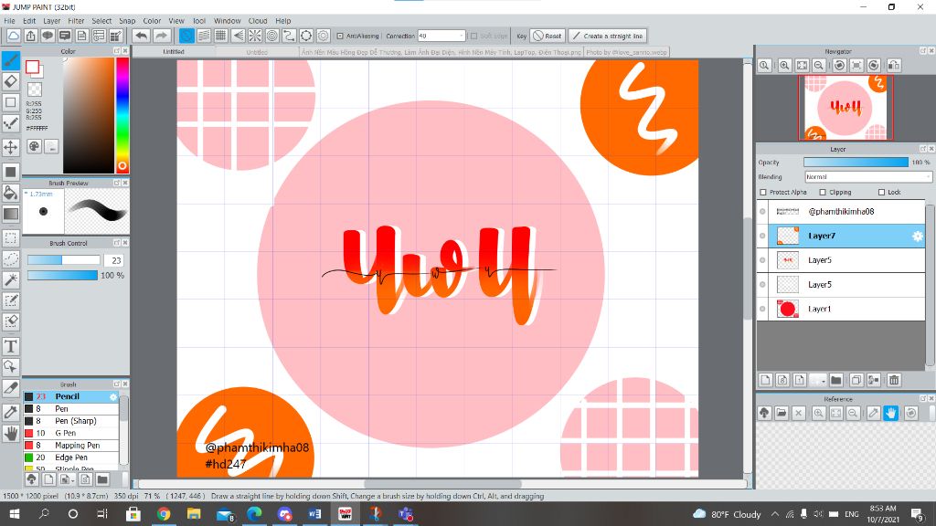
Task: Open the Cloud menu
Action: click(x=258, y=20)
